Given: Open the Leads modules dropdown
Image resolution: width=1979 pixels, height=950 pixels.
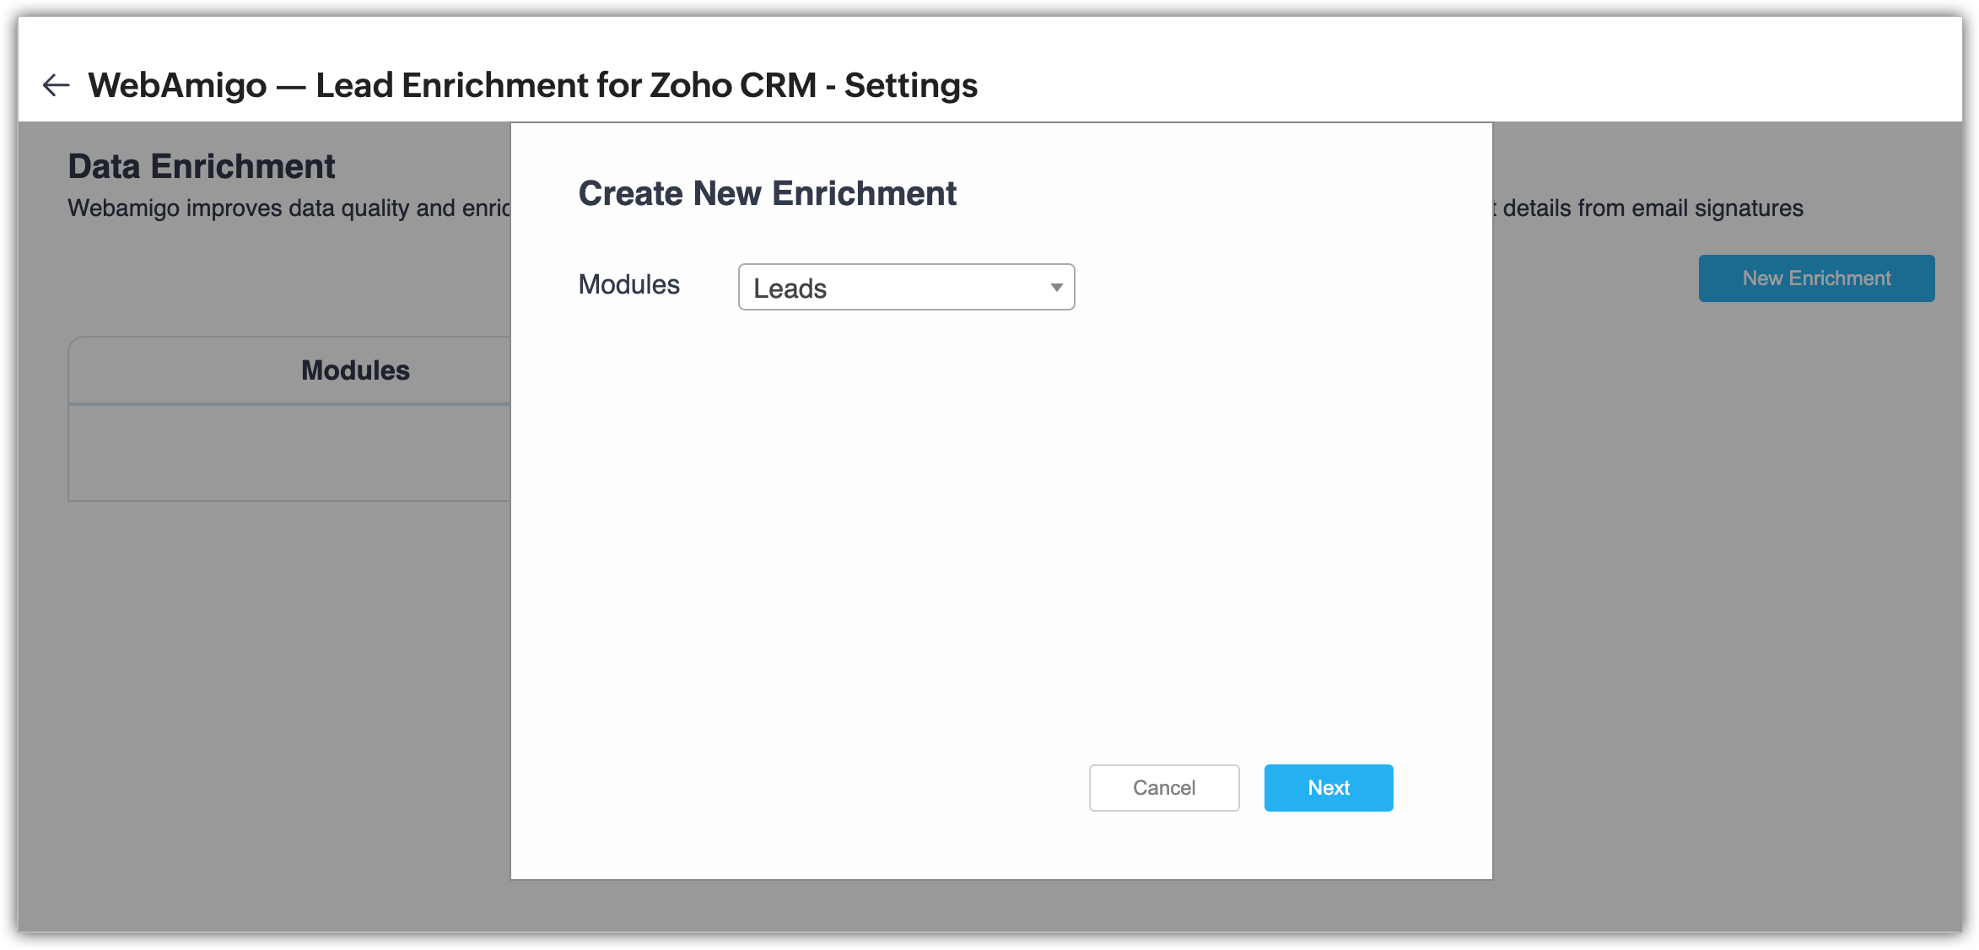Looking at the screenshot, I should click(905, 288).
